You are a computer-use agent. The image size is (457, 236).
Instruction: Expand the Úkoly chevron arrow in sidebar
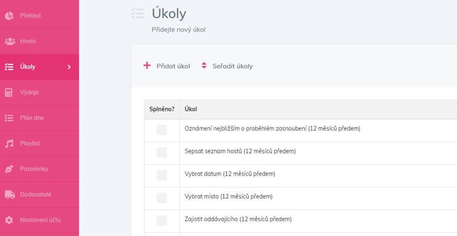pyautogui.click(x=69, y=67)
